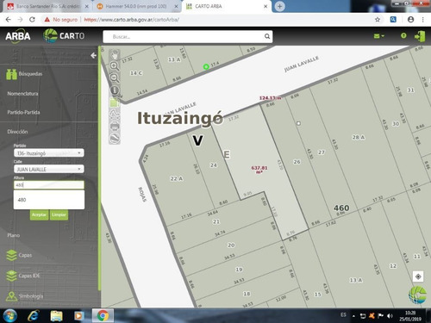Open the green mail messages dropdown

coord(378,36)
